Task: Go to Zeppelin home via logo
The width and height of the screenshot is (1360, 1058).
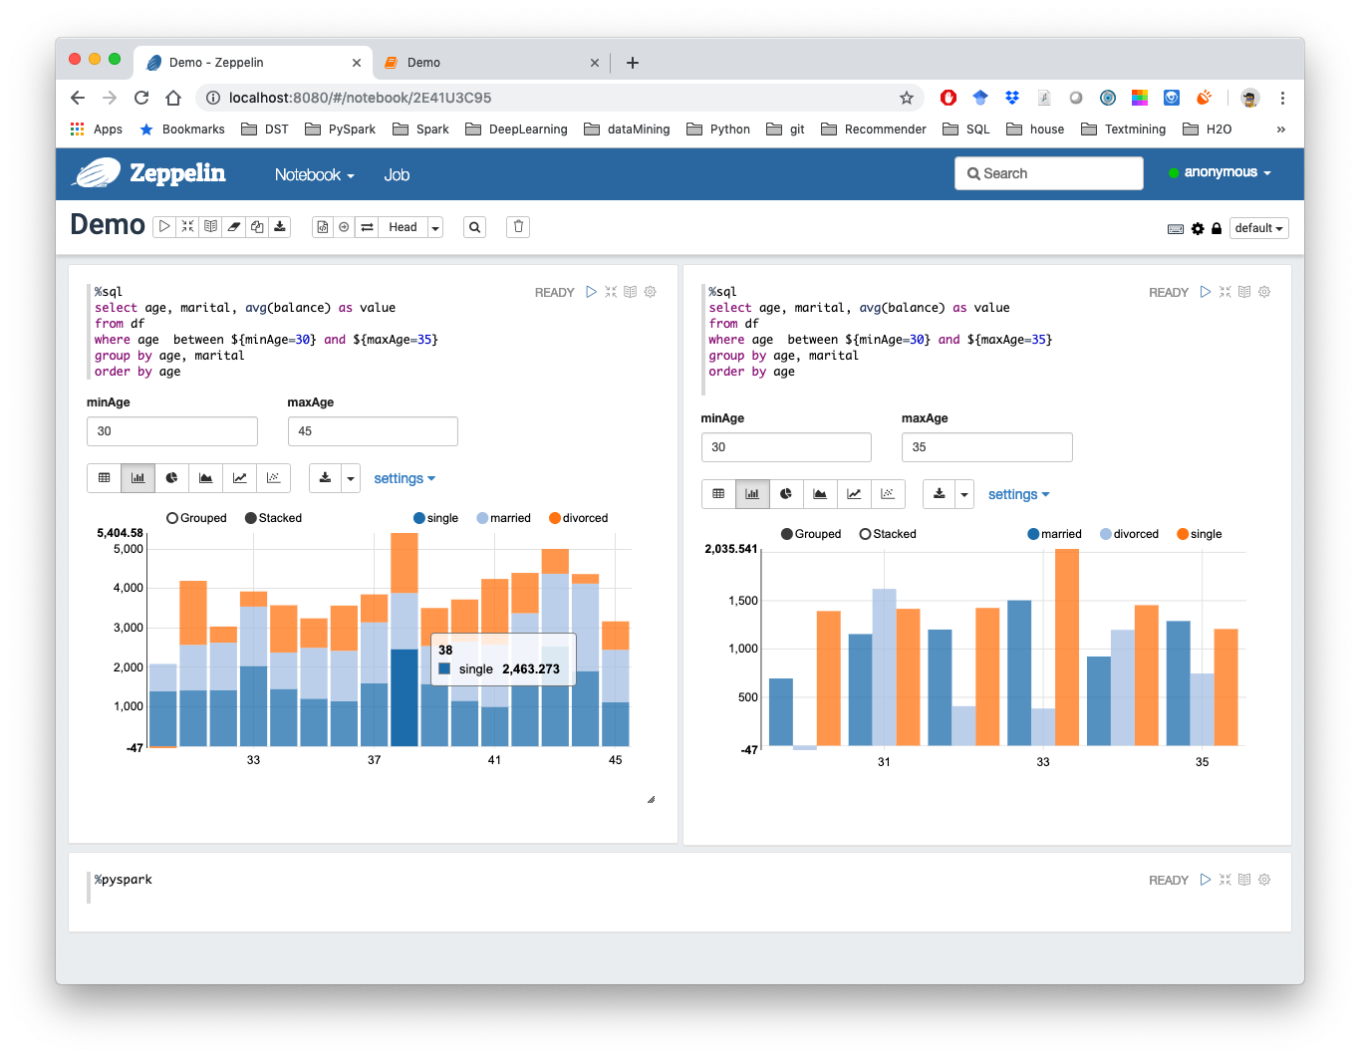Action: (x=148, y=173)
